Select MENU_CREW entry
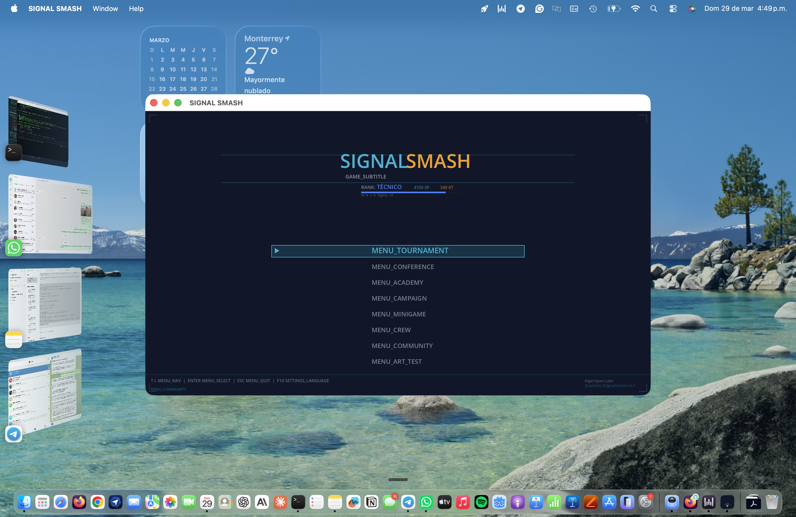This screenshot has height=517, width=796. pyautogui.click(x=391, y=330)
